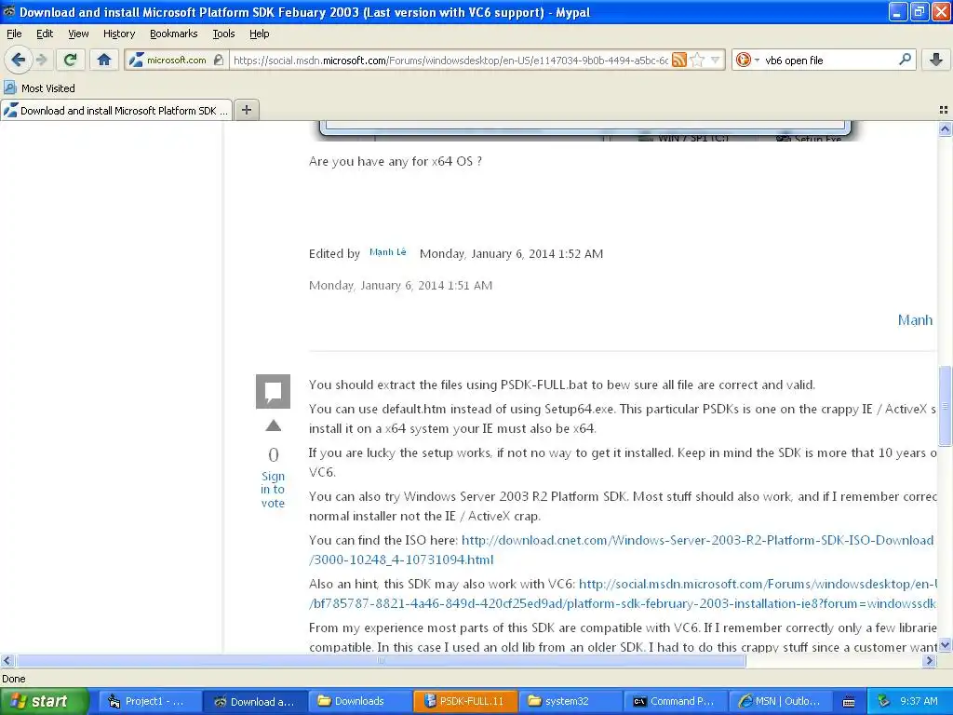Open the Bookmarks menu
This screenshot has width=953, height=715.
(174, 34)
